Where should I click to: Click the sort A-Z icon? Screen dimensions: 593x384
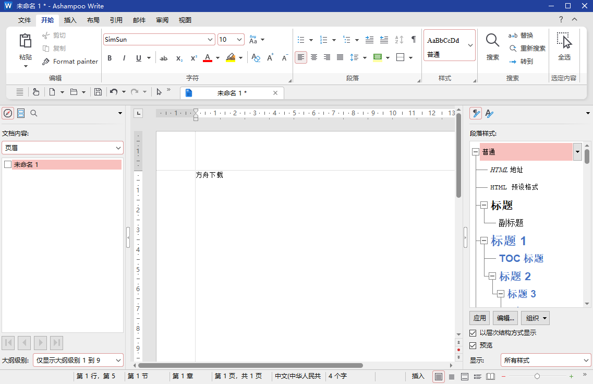[399, 40]
